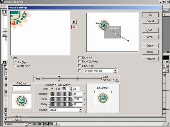Open the Smooth Motion dropdown

point(115,71)
